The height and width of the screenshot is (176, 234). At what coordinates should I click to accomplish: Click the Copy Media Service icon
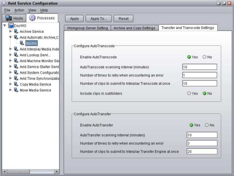coord(16,84)
